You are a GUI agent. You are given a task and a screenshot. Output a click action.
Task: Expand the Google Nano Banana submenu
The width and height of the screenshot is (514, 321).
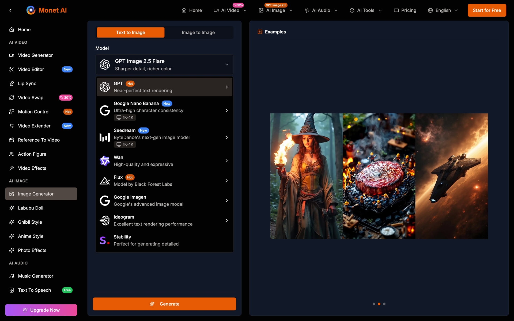pyautogui.click(x=164, y=110)
